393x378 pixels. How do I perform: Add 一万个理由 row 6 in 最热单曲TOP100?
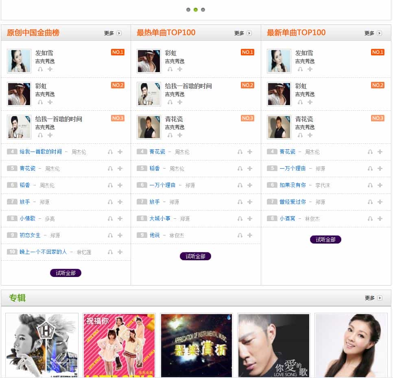(250, 185)
